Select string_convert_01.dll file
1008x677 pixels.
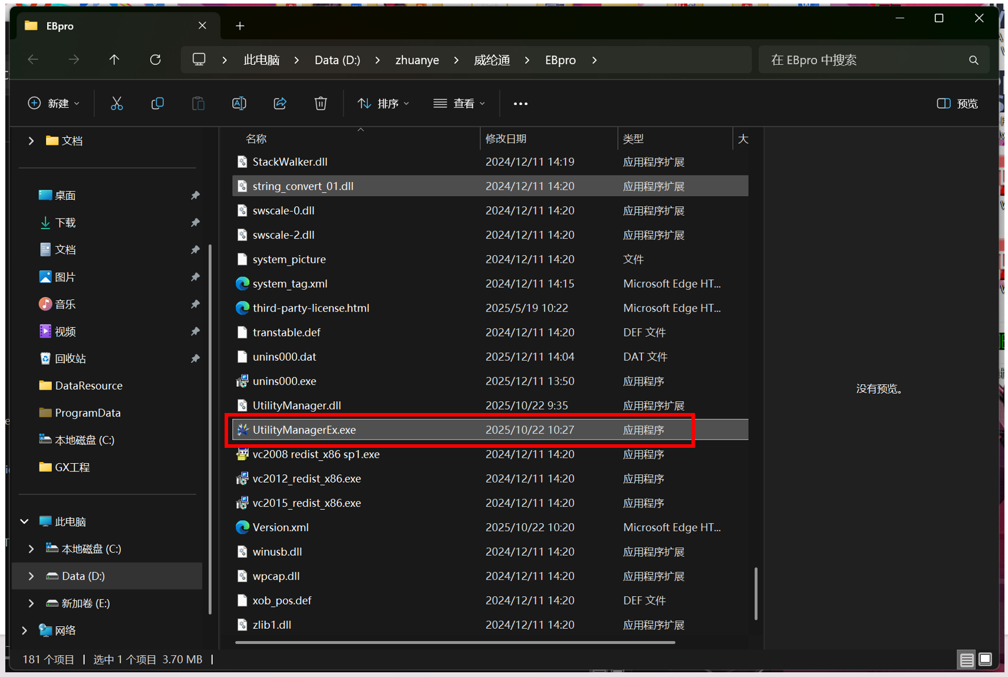[490, 186]
